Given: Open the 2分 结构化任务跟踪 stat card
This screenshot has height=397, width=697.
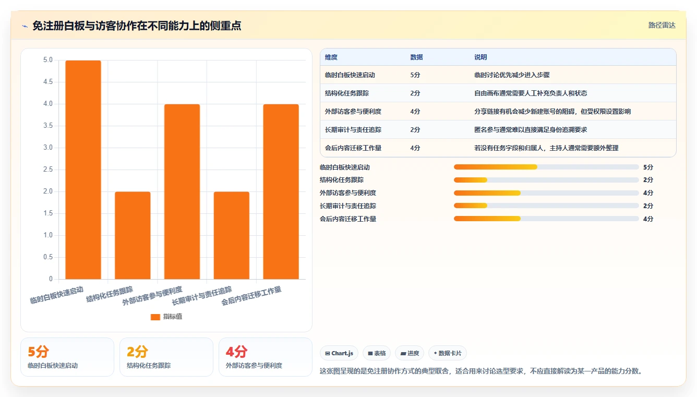Looking at the screenshot, I should (x=166, y=357).
